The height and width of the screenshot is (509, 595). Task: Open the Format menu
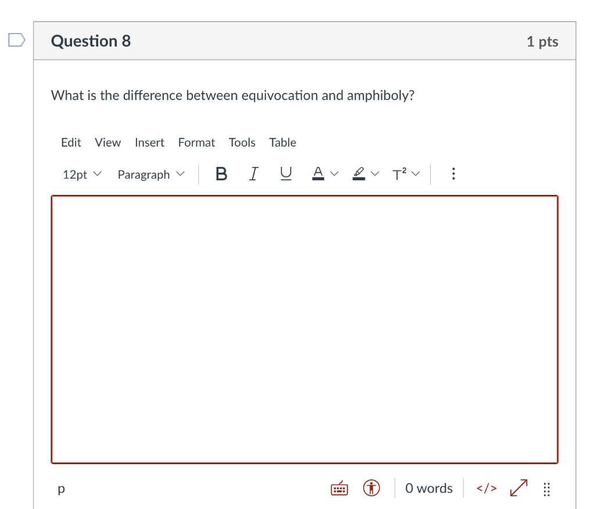pyautogui.click(x=196, y=142)
